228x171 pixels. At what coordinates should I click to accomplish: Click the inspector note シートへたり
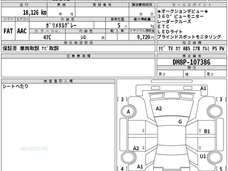[15, 86]
